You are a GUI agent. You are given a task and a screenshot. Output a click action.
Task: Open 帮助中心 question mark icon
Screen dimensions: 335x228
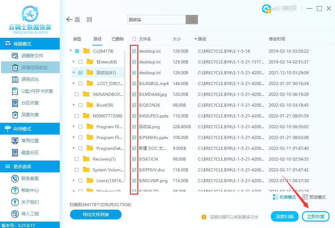point(15,190)
